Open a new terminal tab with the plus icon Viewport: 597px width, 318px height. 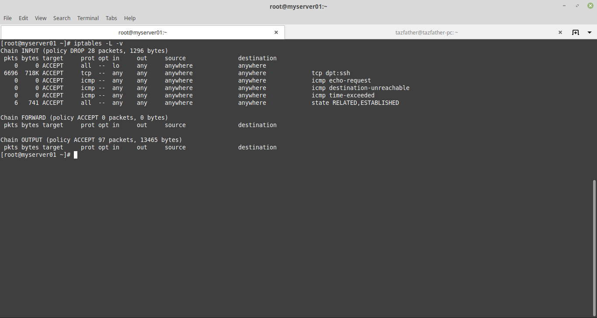tap(576, 32)
